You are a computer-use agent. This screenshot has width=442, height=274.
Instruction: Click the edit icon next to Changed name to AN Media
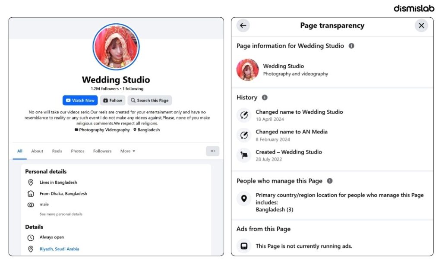pyautogui.click(x=244, y=135)
